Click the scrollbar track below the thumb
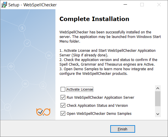 [158, 109]
